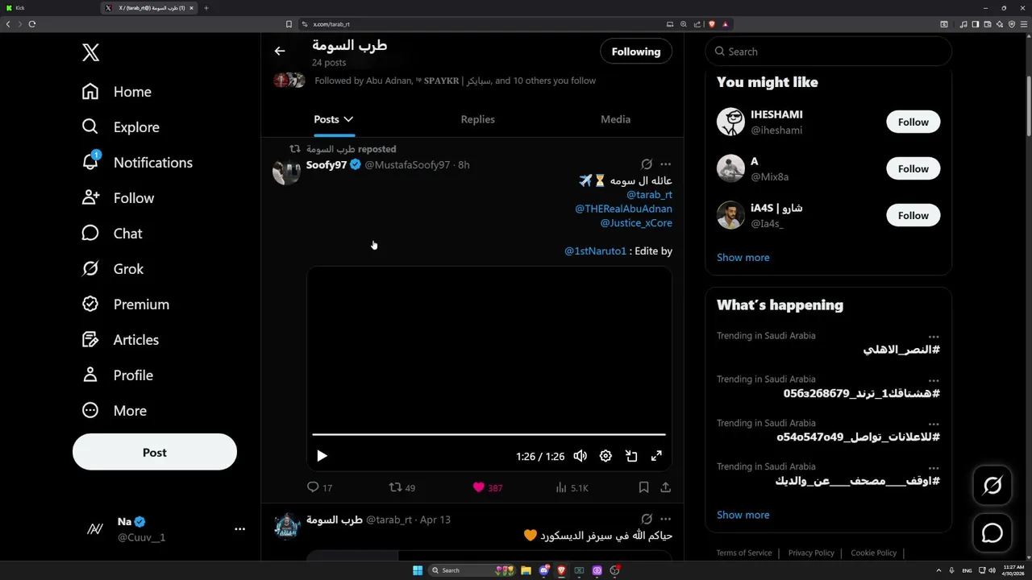1032x580 pixels.
Task: Click the video progress bar
Action: click(489, 434)
